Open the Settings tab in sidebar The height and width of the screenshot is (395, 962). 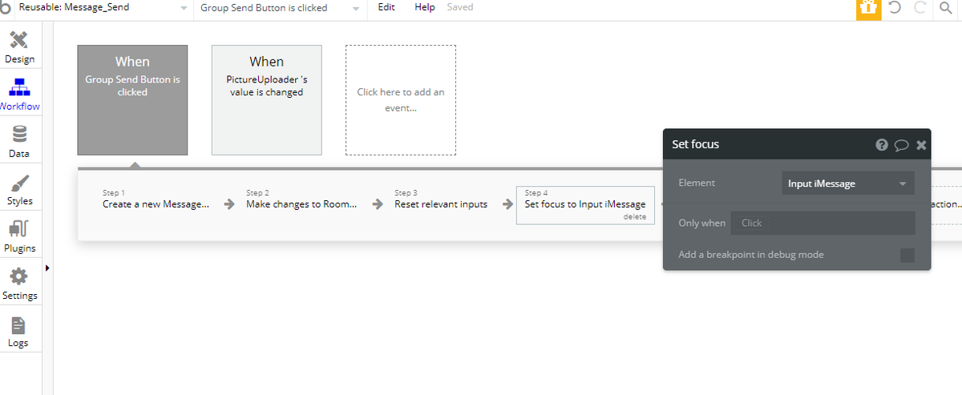(x=20, y=284)
